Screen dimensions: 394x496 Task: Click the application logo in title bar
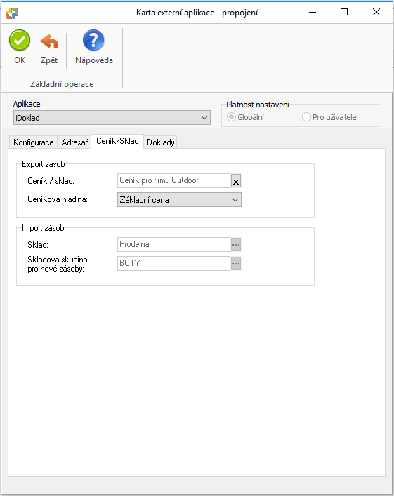(12, 13)
